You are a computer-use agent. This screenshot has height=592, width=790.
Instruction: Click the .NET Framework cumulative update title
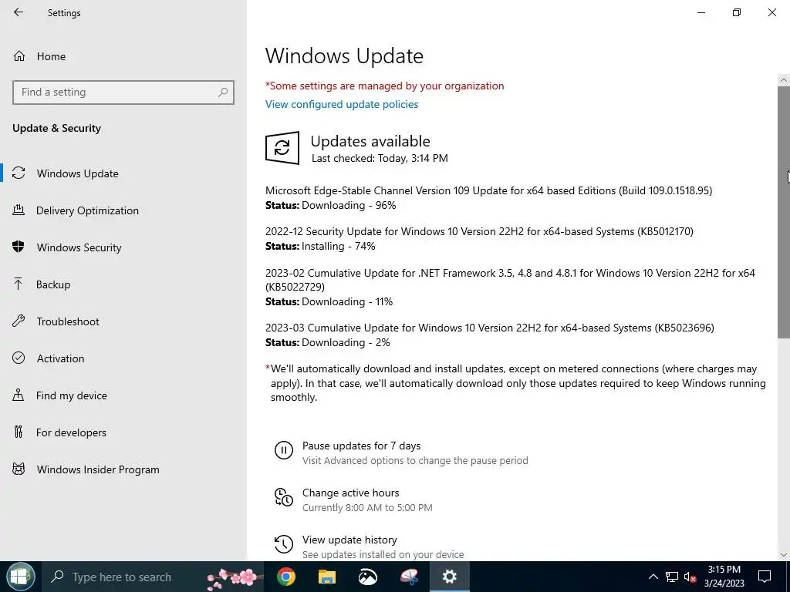[x=511, y=280]
